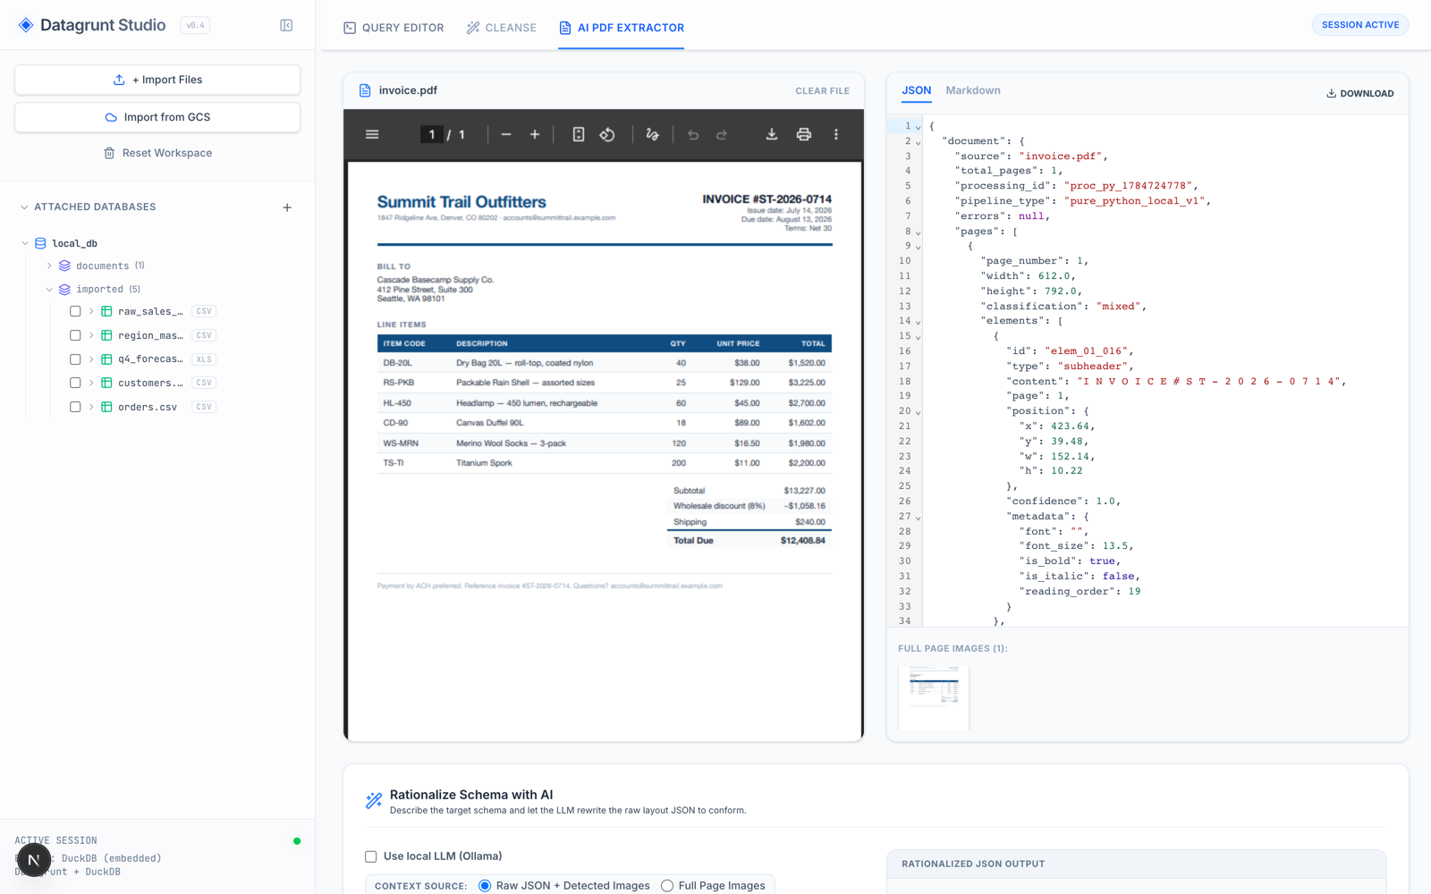The image size is (1431, 894).
Task: Redo PDF annotation
Action: click(722, 134)
